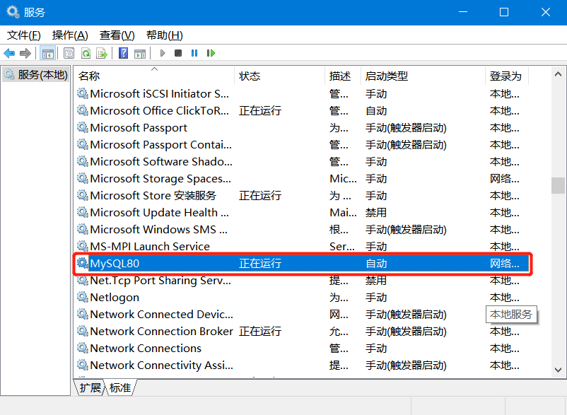The width and height of the screenshot is (567, 415).
Task: Open the Help toolbar icon
Action: [x=123, y=53]
